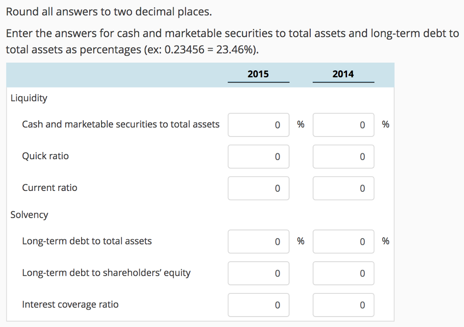464x327 pixels.
Task: Select the 2014 Quick ratio input box
Action: point(343,156)
